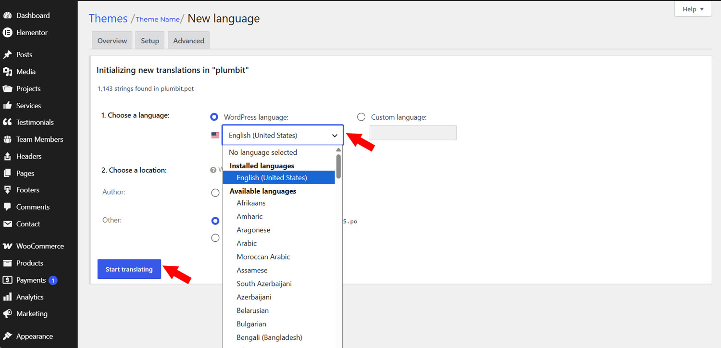Viewport: 721px width, 348px height.
Task: Click the Marketing megaphone icon
Action: [7, 314]
